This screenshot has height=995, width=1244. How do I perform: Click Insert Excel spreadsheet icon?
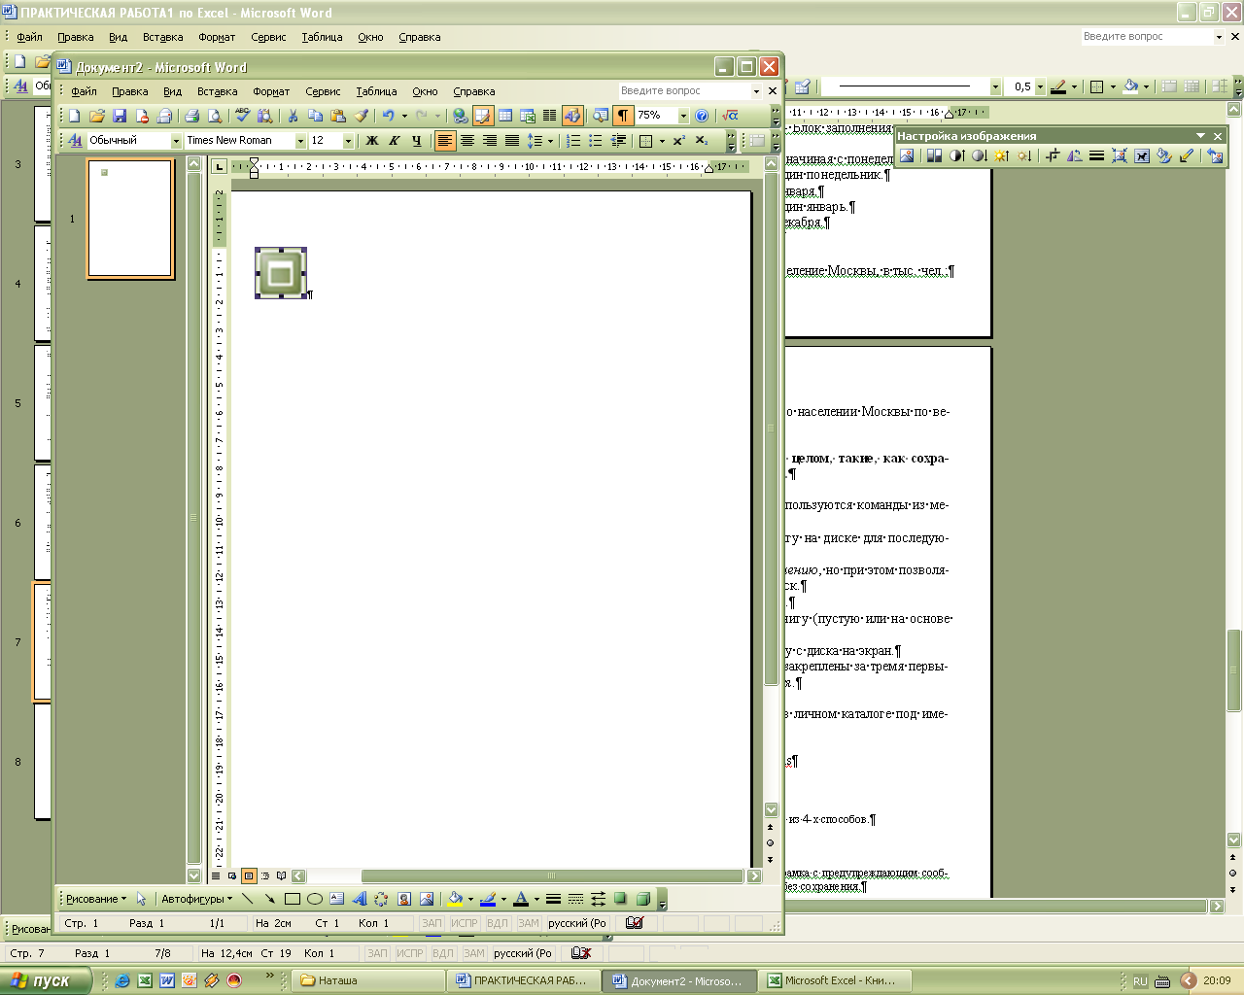point(528,116)
